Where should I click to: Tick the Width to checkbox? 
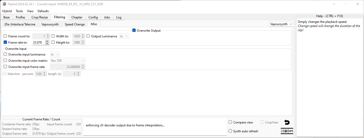(x=53, y=36)
